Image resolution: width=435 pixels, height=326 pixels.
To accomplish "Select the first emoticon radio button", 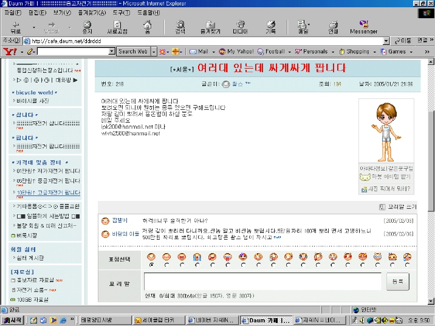I will click(151, 265).
